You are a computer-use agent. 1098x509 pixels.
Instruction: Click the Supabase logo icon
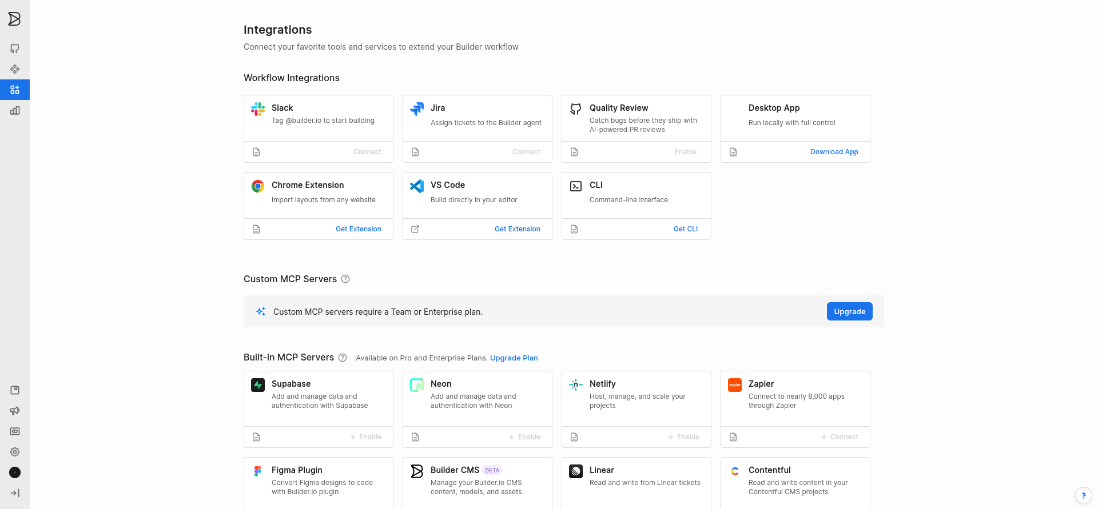click(258, 385)
